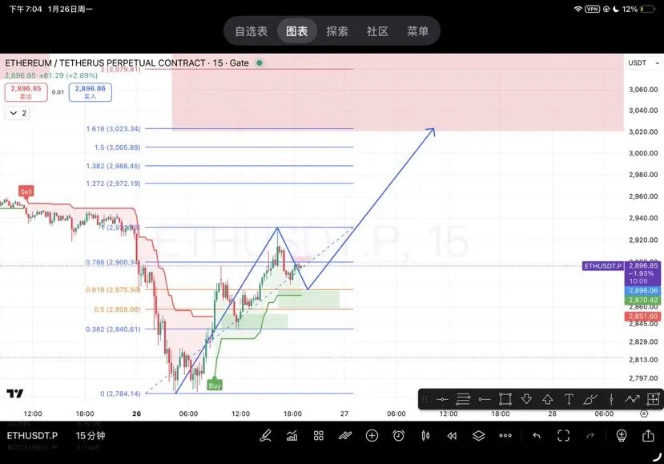Select the arrow mark down tool
The height and width of the screenshot is (464, 664).
coord(526,399)
